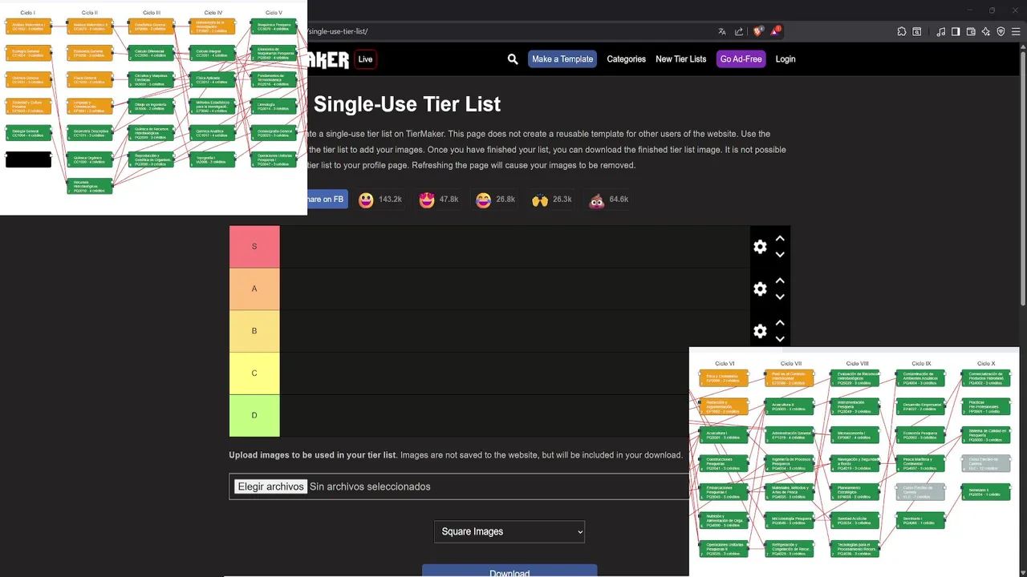Click the Download button

509,571
